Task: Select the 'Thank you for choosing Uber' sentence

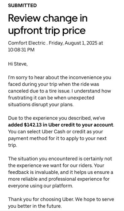Action: pyautogui.click(x=41, y=200)
